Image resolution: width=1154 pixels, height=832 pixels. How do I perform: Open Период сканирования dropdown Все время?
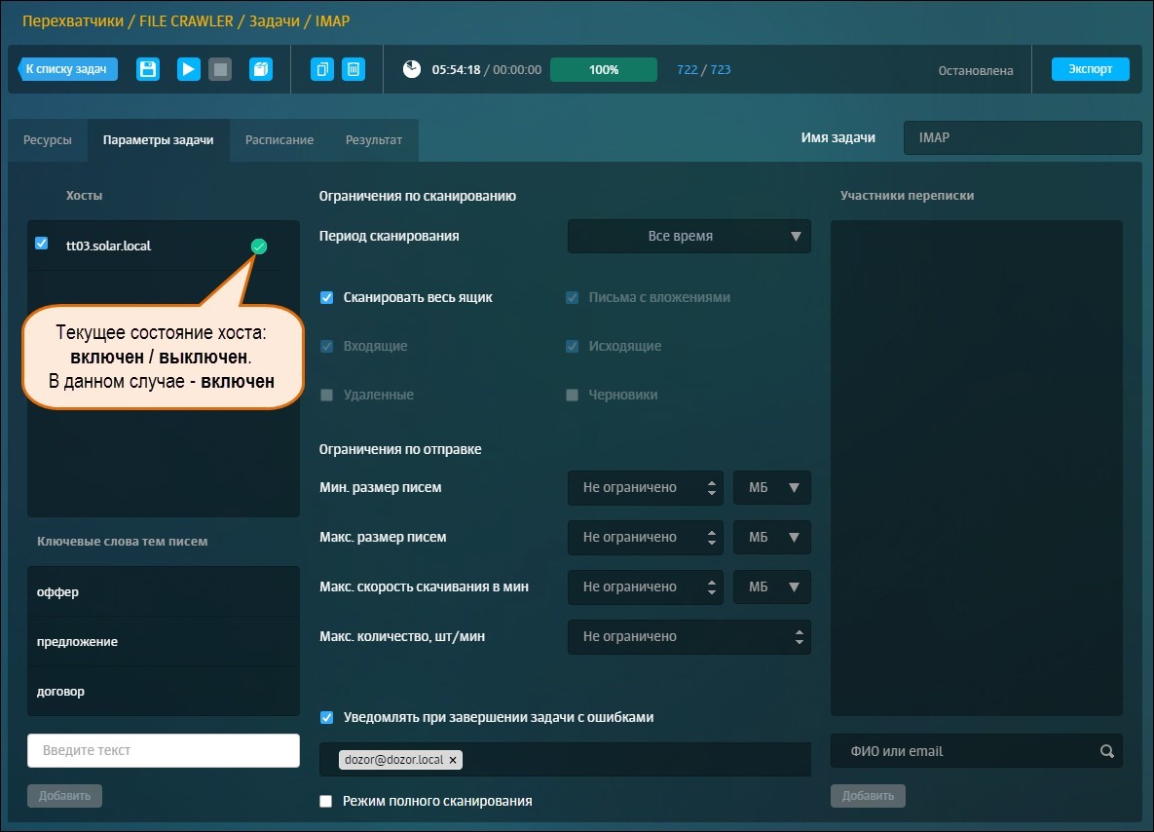click(689, 237)
